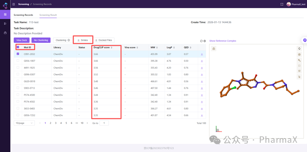Uncheck the C891-2032 row checkbox

pyautogui.click(x=18, y=54)
